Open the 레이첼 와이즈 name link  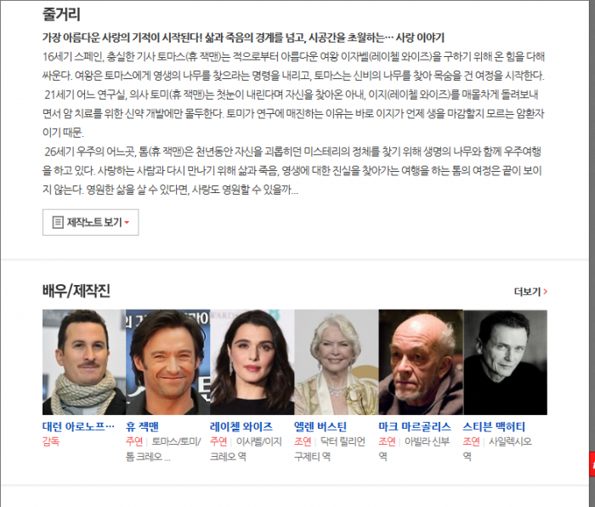pos(241,426)
